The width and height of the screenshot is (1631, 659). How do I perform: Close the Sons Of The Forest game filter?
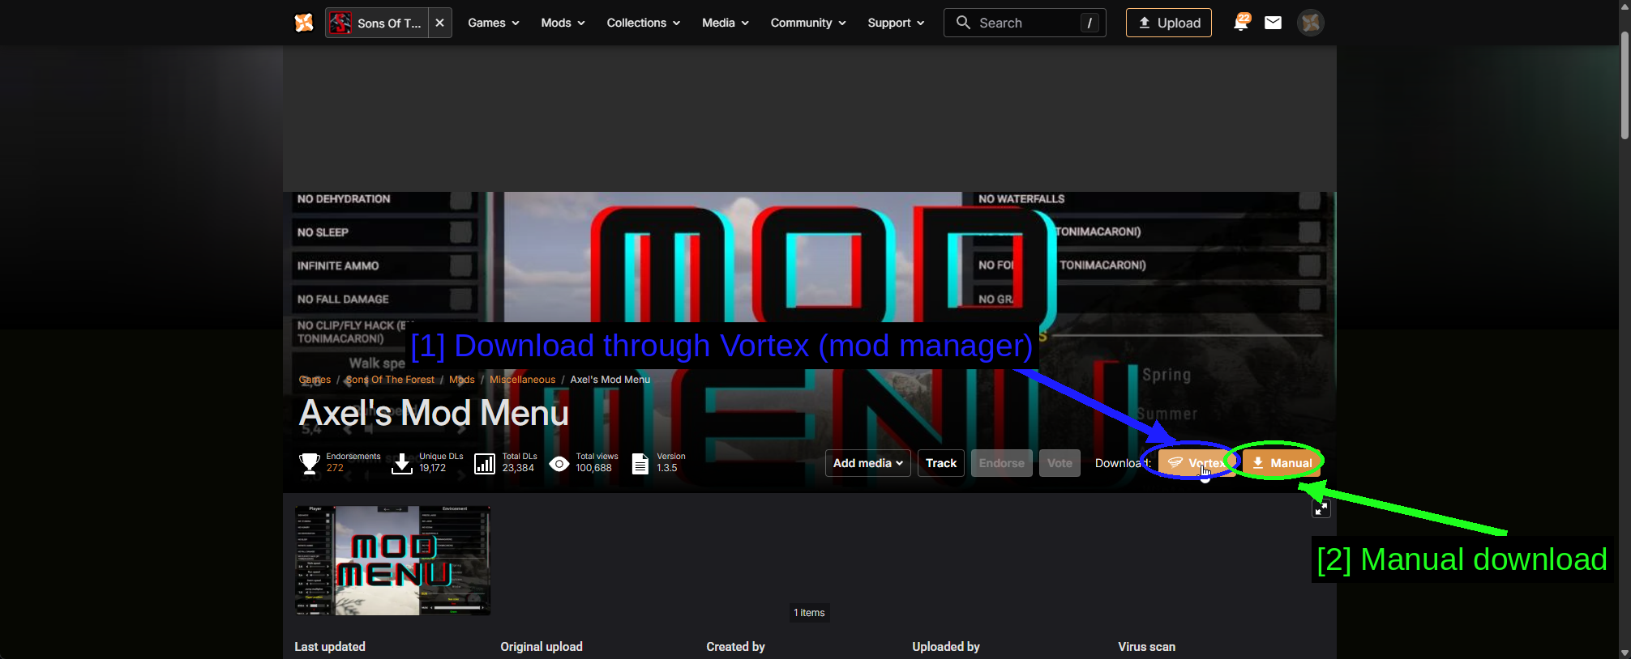(439, 23)
